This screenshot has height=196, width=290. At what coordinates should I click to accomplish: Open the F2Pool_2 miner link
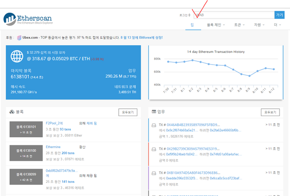(x=54, y=123)
